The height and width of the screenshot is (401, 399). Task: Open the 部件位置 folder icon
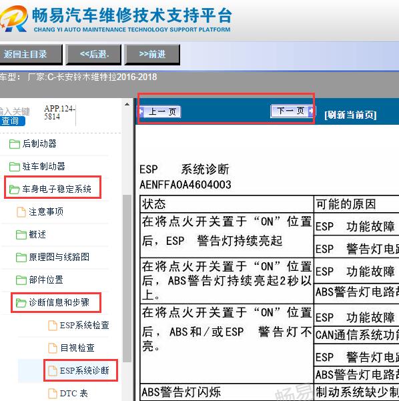(x=21, y=280)
